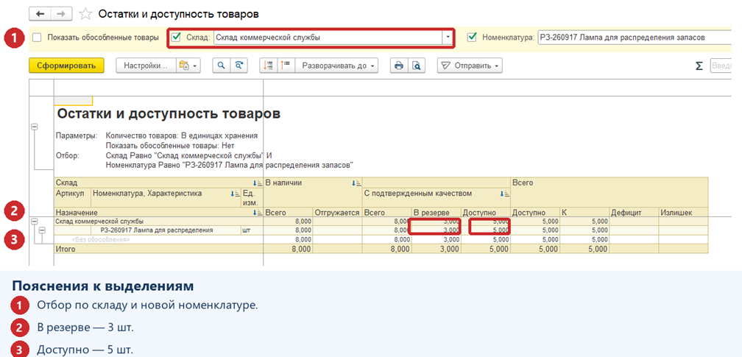Viewport: 742px width, 357px height.
Task: Click the forward navigation arrow
Action: coord(60,14)
